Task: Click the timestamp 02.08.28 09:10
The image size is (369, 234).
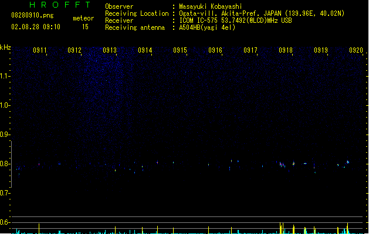Action: (x=36, y=27)
